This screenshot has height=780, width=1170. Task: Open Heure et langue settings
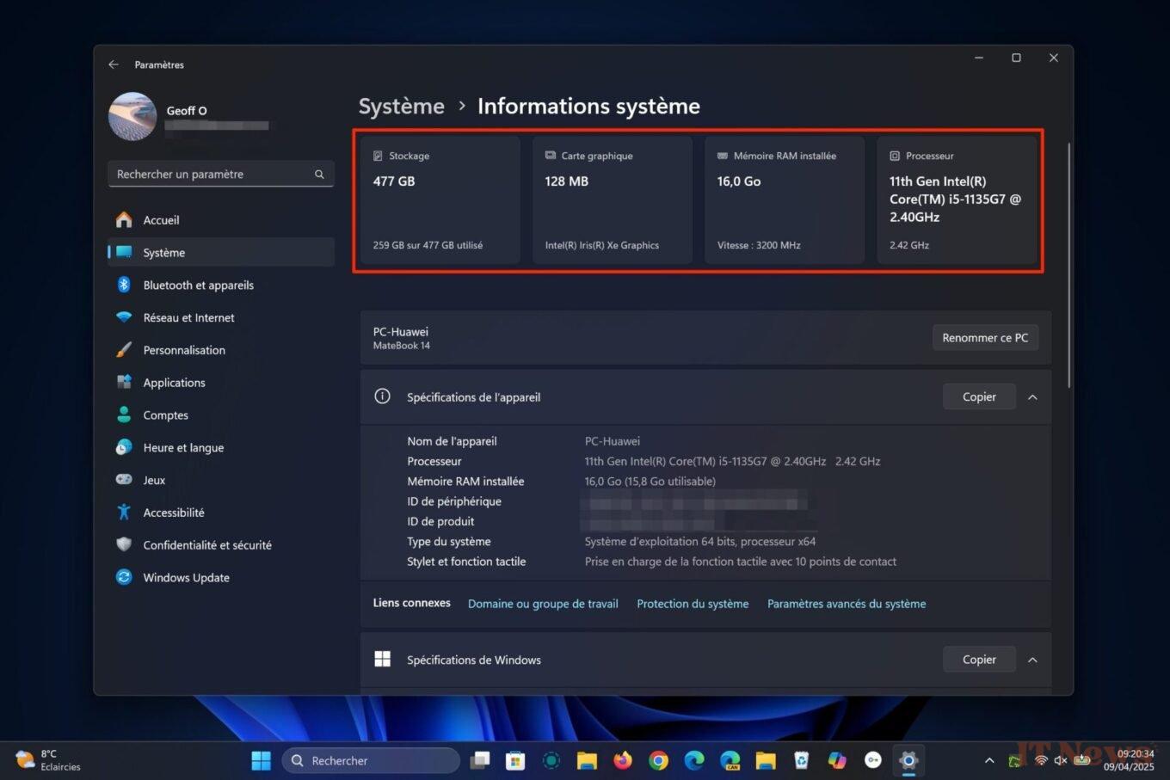coord(220,448)
